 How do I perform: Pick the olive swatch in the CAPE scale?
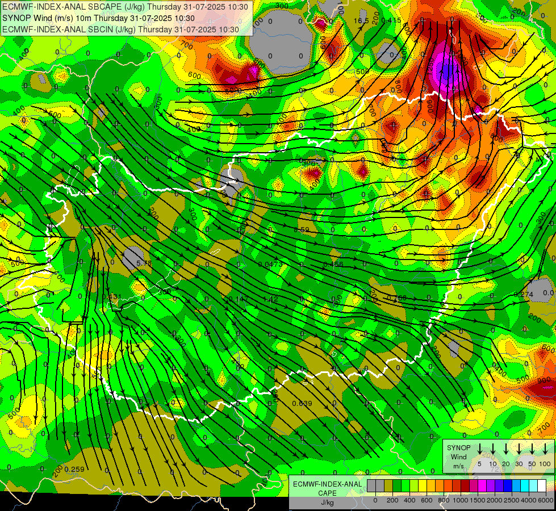coord(388,485)
